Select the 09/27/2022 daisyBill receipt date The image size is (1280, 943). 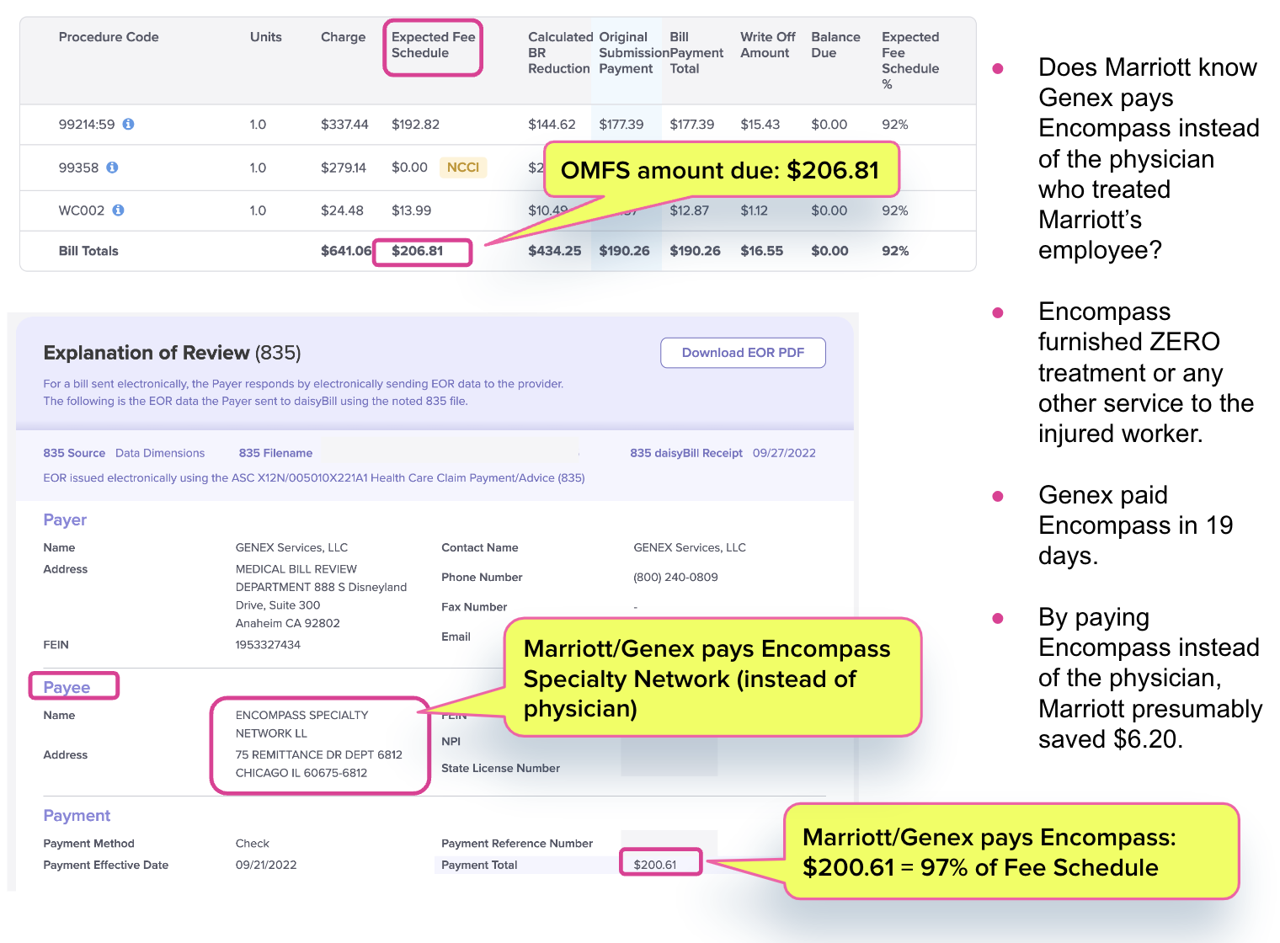click(x=784, y=453)
